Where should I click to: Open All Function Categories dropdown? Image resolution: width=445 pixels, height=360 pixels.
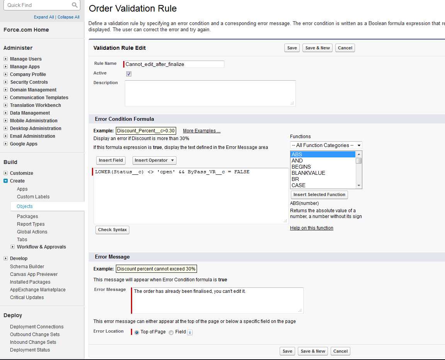click(326, 145)
